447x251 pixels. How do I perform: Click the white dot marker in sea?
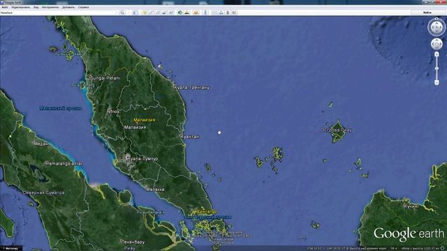click(x=219, y=132)
